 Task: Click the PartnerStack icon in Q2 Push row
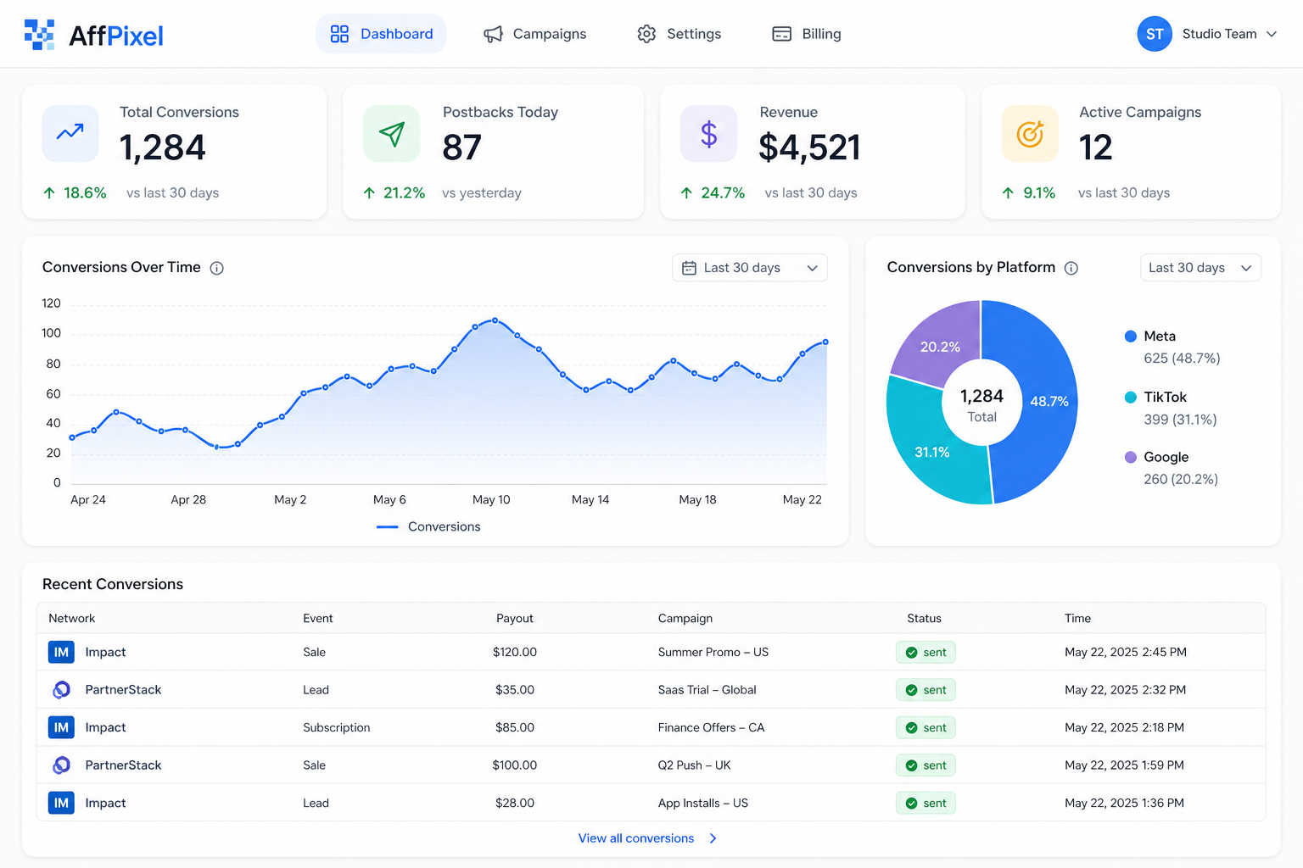(61, 765)
